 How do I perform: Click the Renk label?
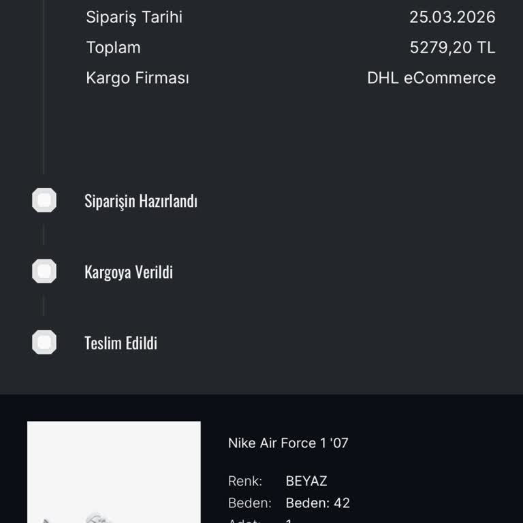click(x=245, y=481)
